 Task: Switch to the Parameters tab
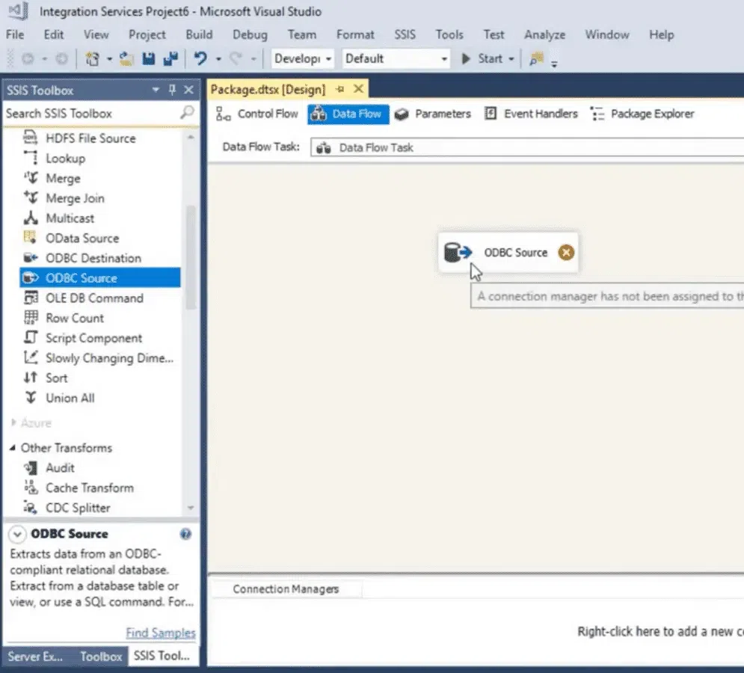click(x=433, y=114)
